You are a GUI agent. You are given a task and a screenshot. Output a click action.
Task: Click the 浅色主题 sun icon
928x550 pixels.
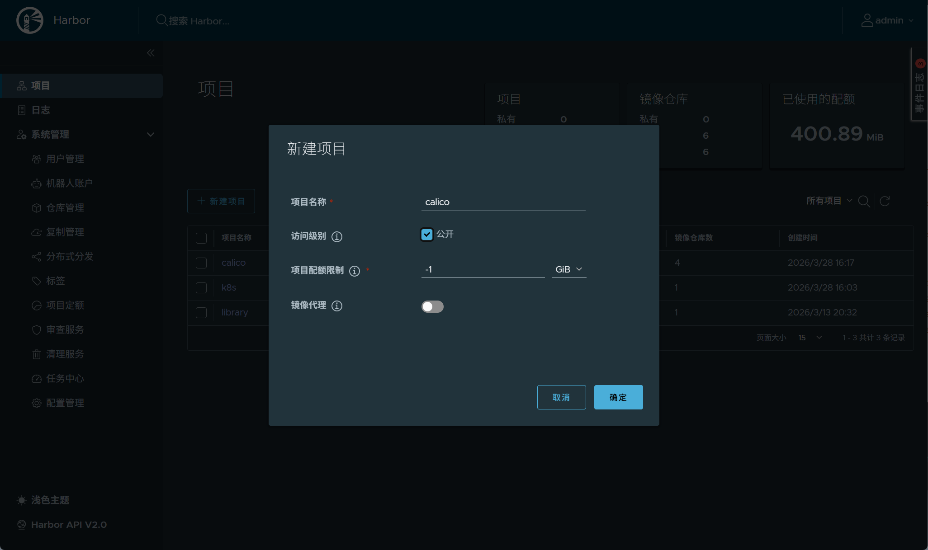21,500
